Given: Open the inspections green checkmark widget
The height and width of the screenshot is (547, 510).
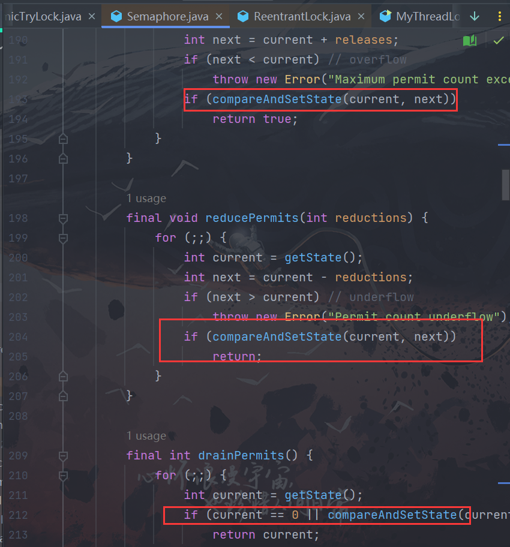Looking at the screenshot, I should tap(499, 40).
